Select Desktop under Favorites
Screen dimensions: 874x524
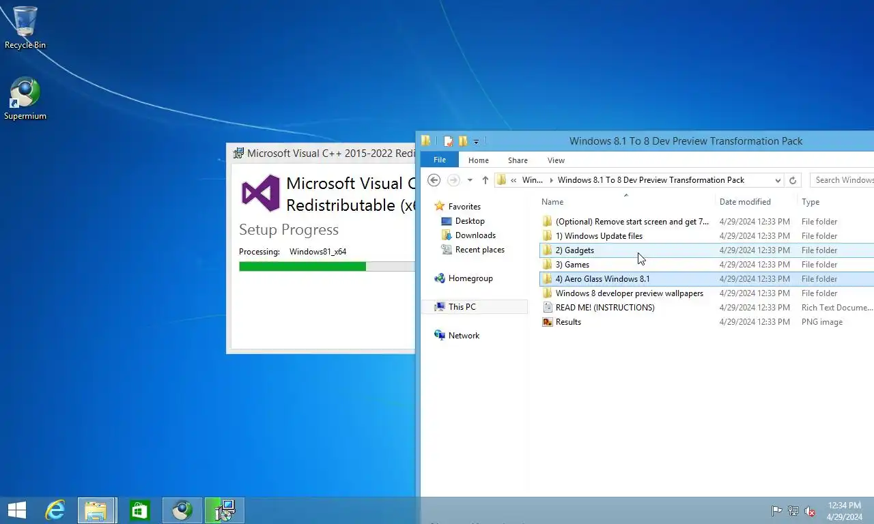470,221
